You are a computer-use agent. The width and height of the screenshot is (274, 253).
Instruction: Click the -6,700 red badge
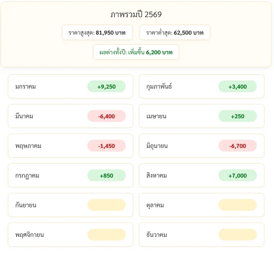point(237,145)
